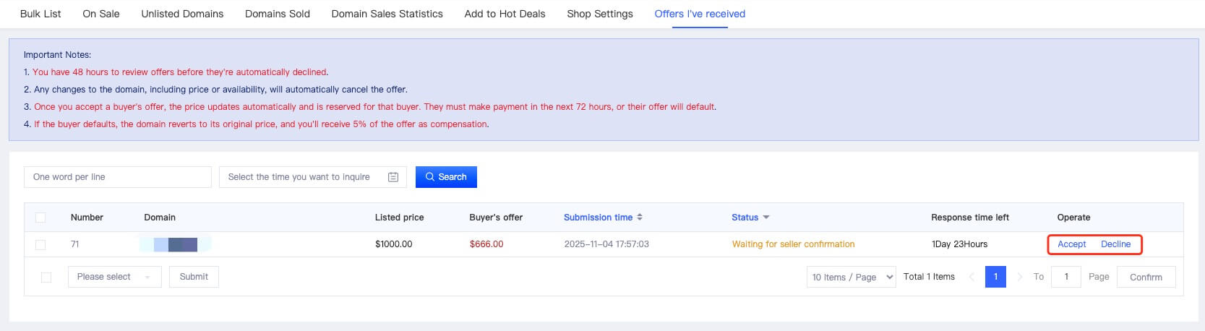The width and height of the screenshot is (1205, 331).
Task: Click the page number jump field
Action: (x=1065, y=277)
